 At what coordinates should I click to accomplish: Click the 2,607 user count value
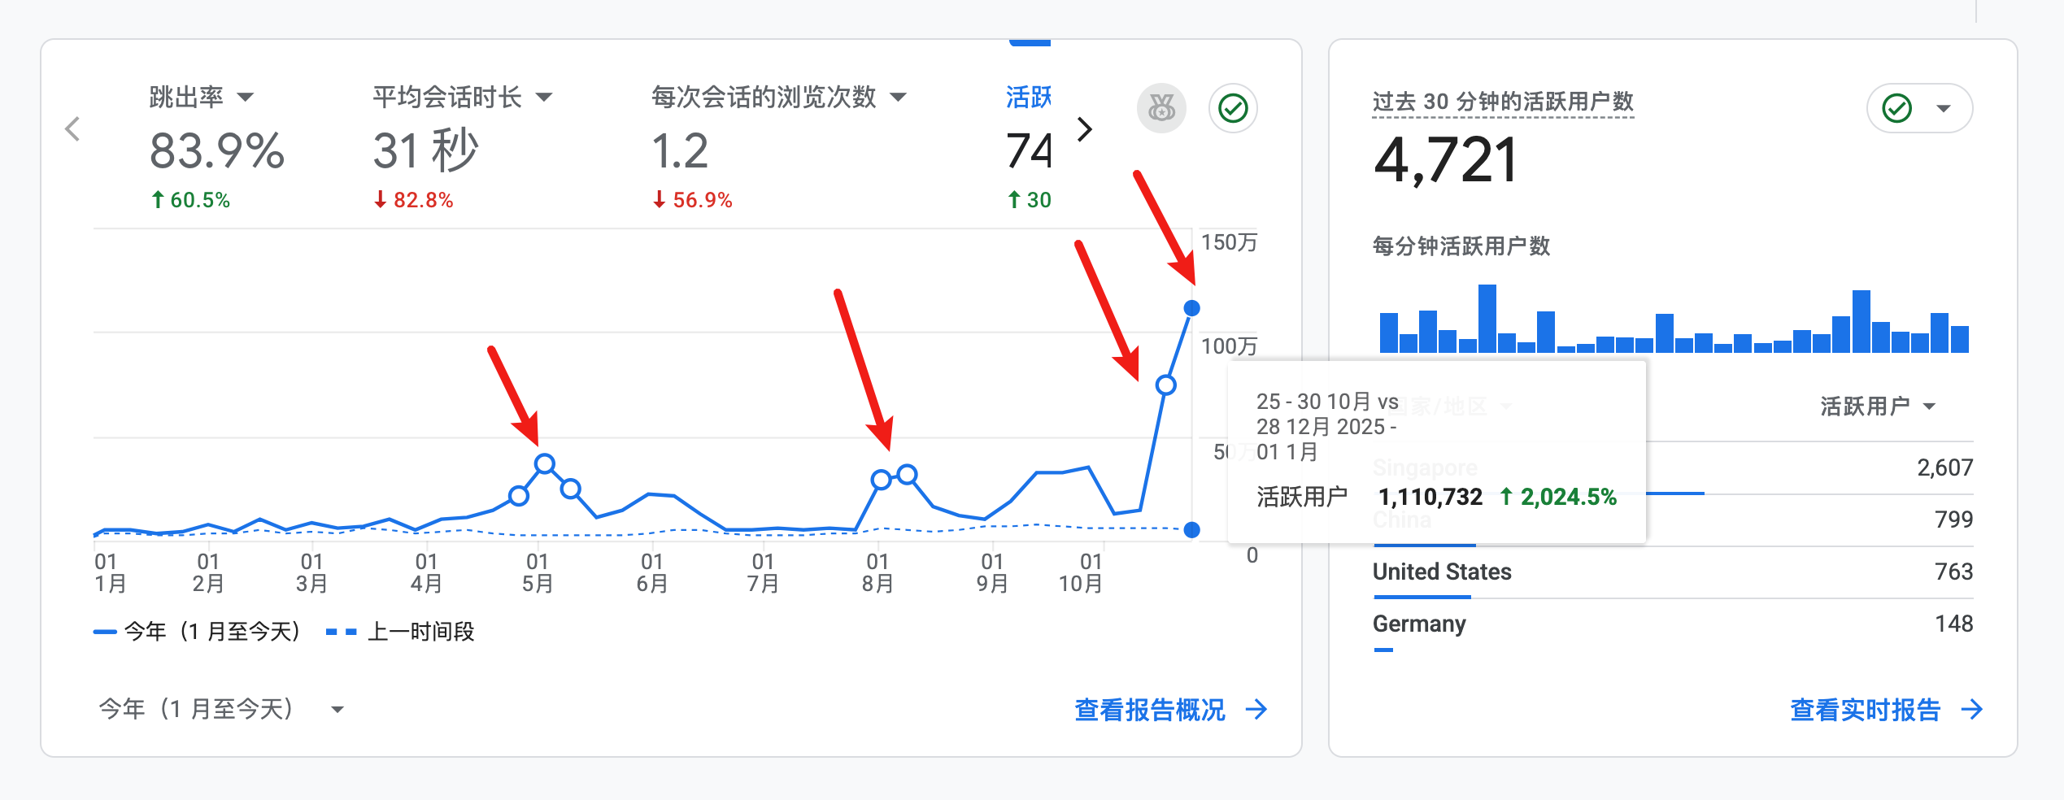pyautogui.click(x=1944, y=467)
